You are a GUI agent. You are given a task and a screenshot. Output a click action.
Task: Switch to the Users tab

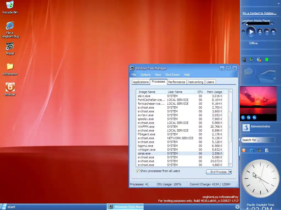coord(210,82)
